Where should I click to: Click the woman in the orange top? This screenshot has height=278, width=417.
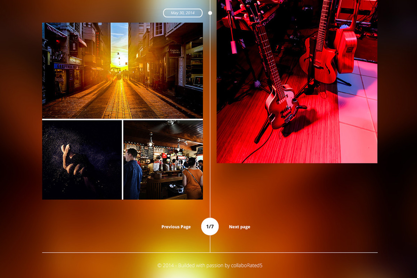(x=192, y=178)
